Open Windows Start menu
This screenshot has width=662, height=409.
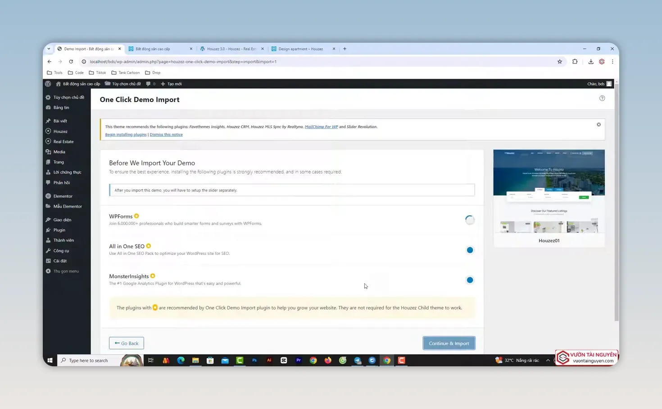click(50, 360)
